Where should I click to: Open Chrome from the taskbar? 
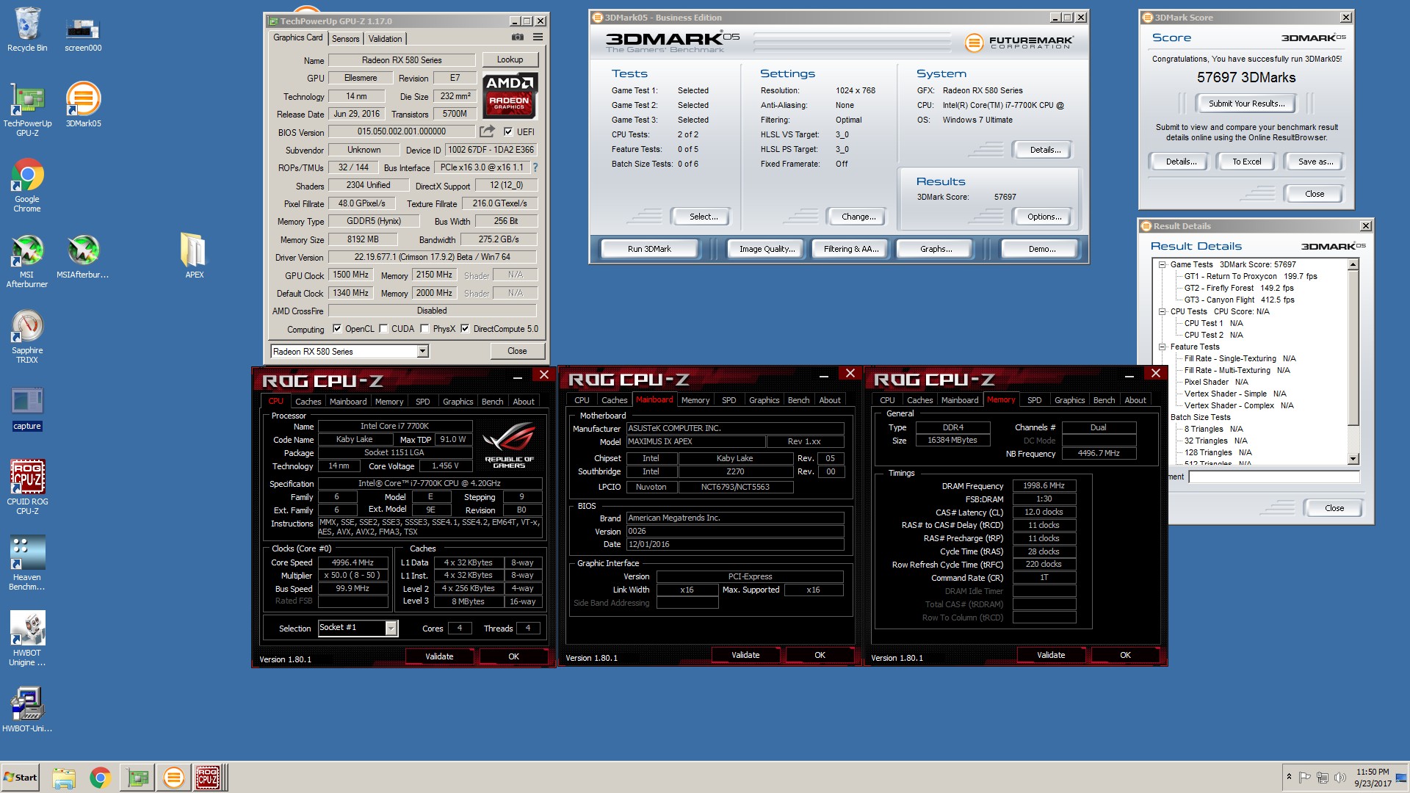pyautogui.click(x=101, y=778)
